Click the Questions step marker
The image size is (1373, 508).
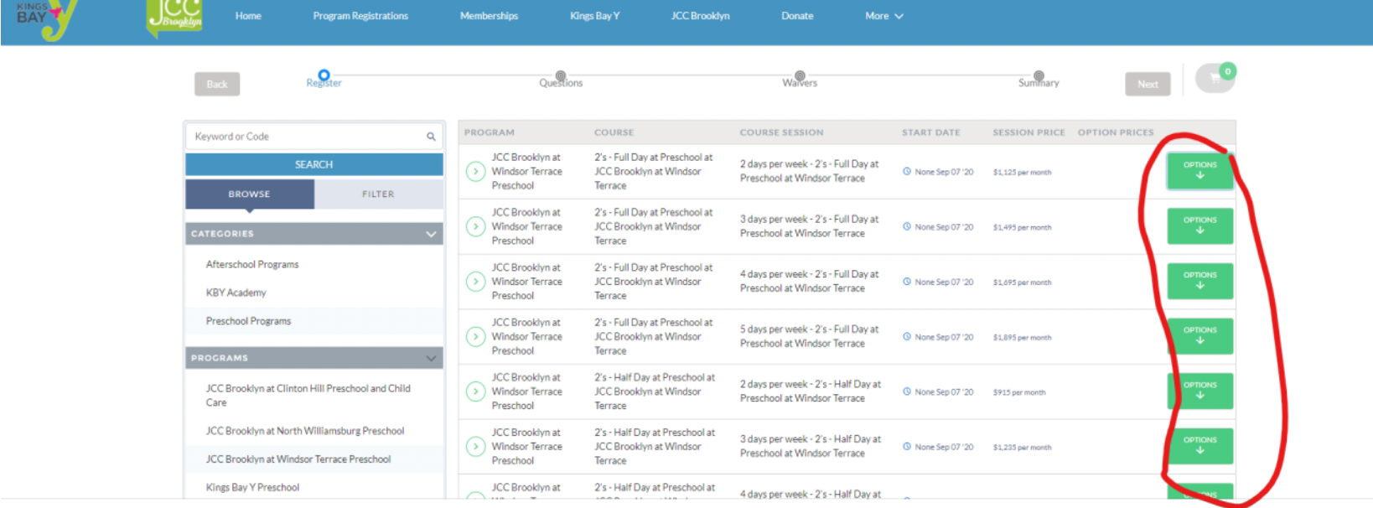(561, 75)
